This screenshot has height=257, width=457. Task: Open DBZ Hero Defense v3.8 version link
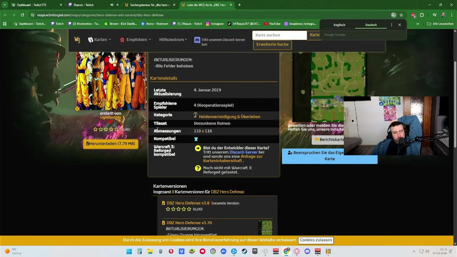(x=188, y=203)
